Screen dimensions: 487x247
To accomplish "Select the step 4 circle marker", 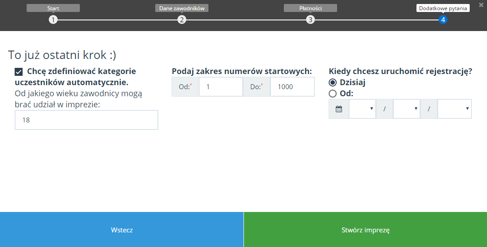I will point(443,20).
